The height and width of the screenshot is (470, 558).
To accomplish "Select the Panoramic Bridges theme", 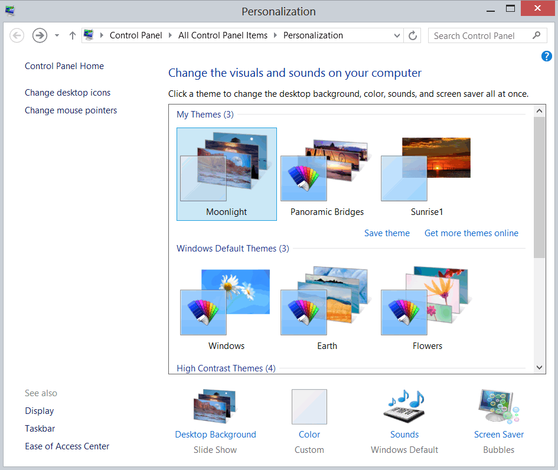I will tap(327, 174).
